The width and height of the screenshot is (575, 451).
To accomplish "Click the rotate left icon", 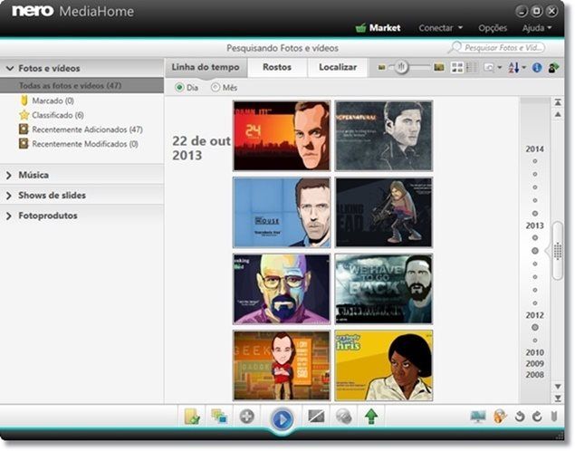I will coord(519,417).
